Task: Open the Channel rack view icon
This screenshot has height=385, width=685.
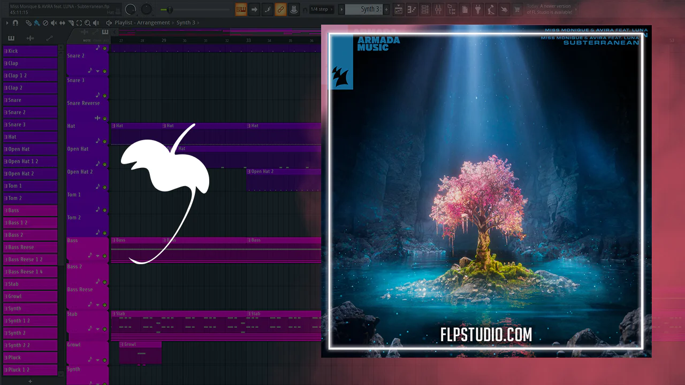Action: [x=425, y=9]
